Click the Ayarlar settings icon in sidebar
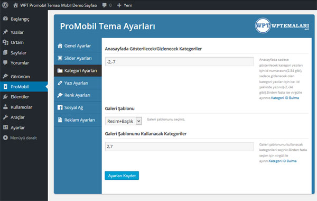 (x=5, y=127)
